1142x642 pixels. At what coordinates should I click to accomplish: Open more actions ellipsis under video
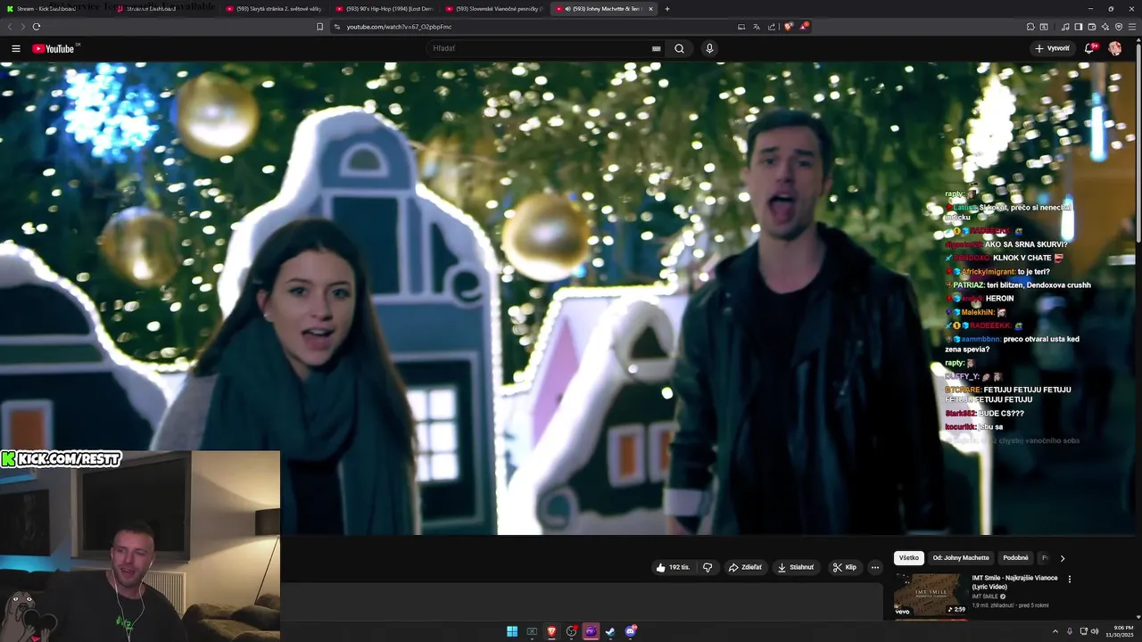point(875,567)
